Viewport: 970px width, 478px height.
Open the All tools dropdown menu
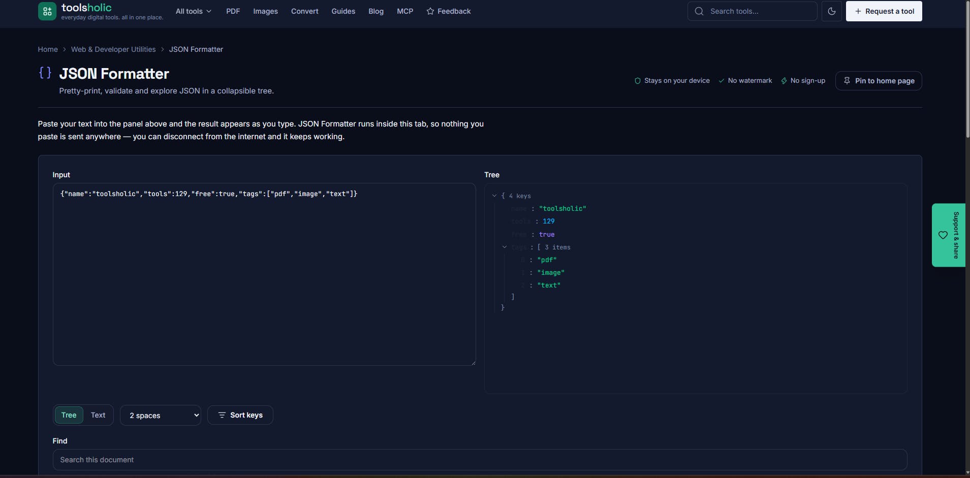tap(193, 11)
